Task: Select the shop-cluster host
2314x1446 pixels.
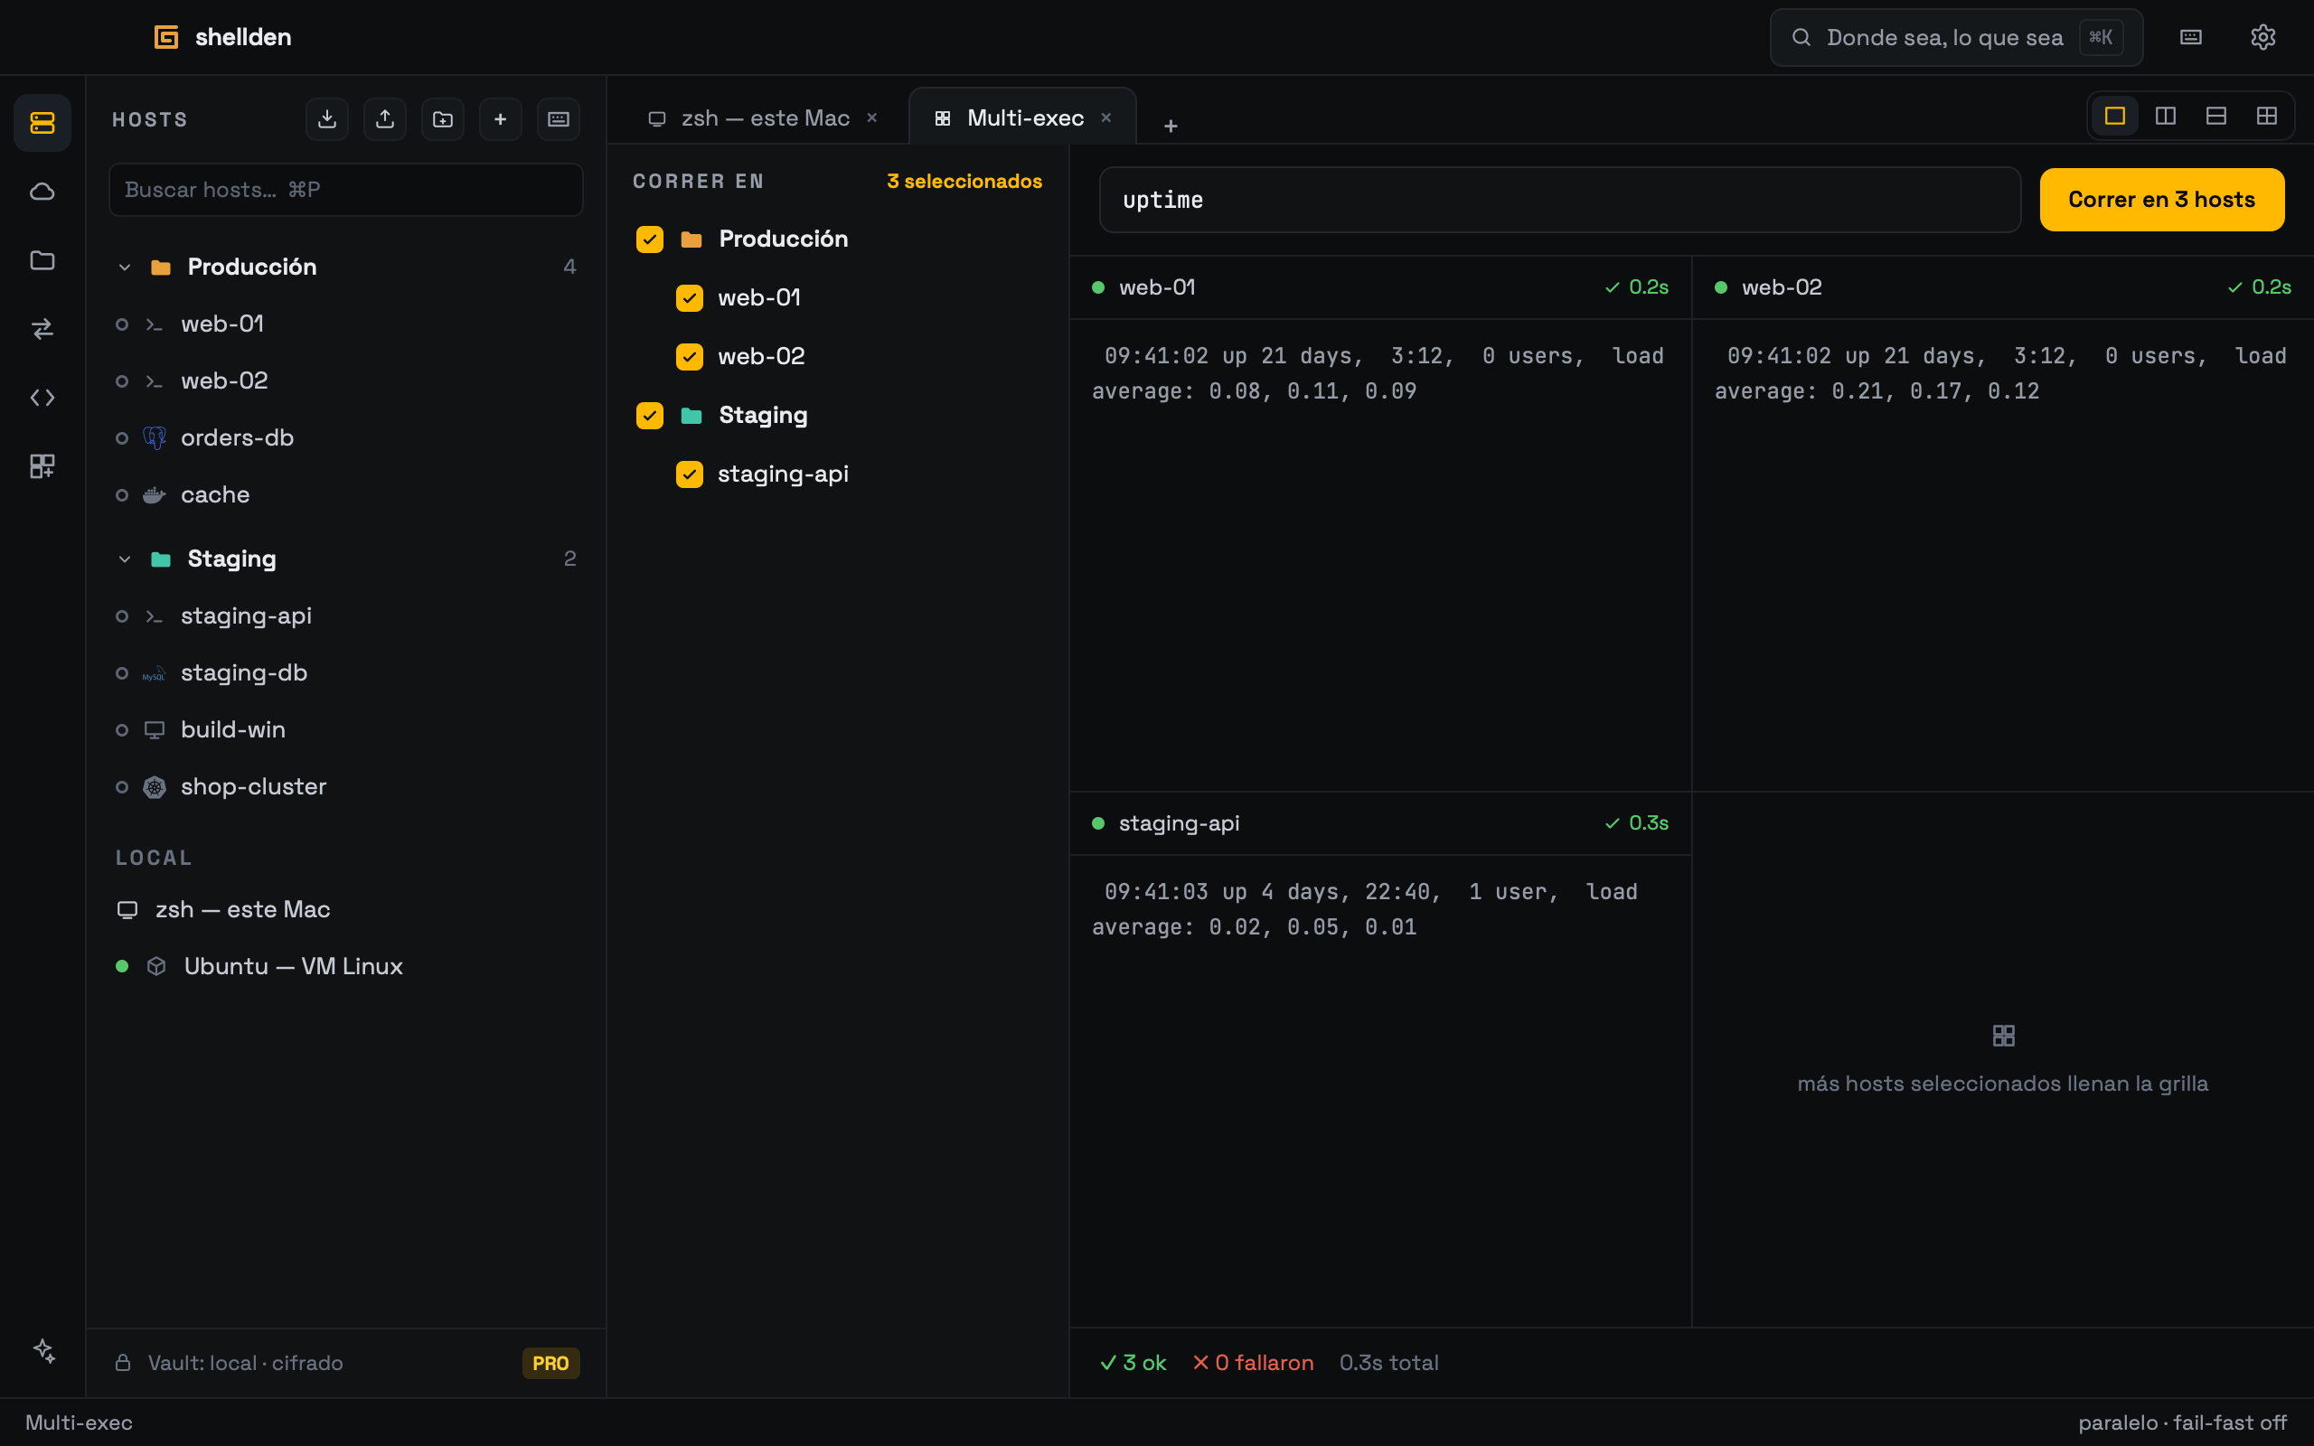Action: pos(346,786)
